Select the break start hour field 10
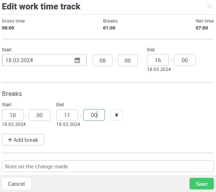This screenshot has width=216, height=192. [13, 115]
